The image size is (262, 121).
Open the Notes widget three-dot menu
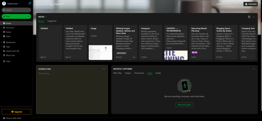254,17
